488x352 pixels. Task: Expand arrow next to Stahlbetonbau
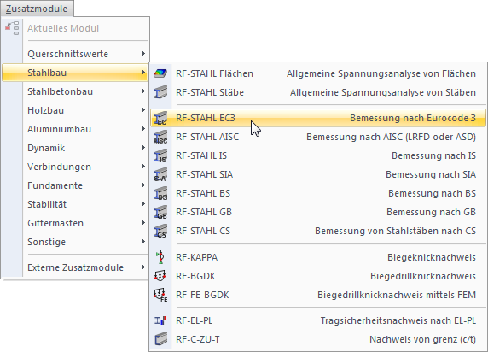coord(142,91)
